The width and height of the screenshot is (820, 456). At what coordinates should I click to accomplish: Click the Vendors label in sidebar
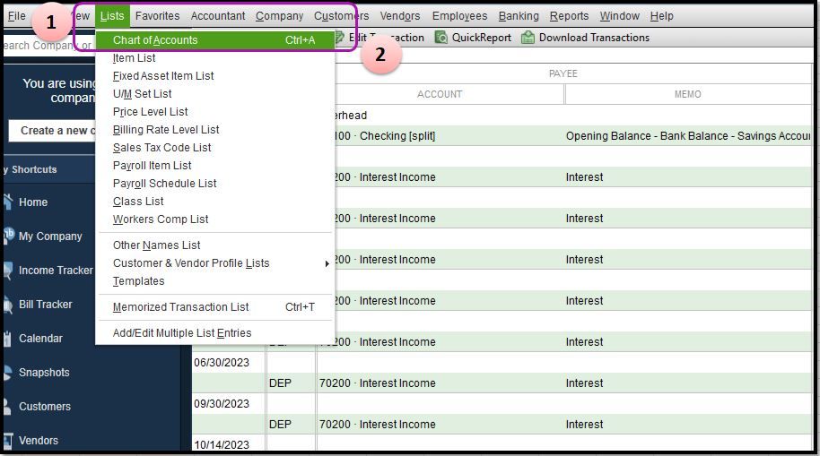click(x=39, y=441)
